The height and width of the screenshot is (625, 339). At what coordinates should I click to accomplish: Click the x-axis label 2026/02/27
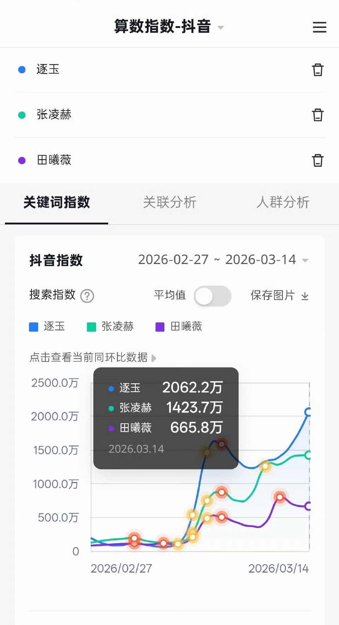click(x=121, y=568)
